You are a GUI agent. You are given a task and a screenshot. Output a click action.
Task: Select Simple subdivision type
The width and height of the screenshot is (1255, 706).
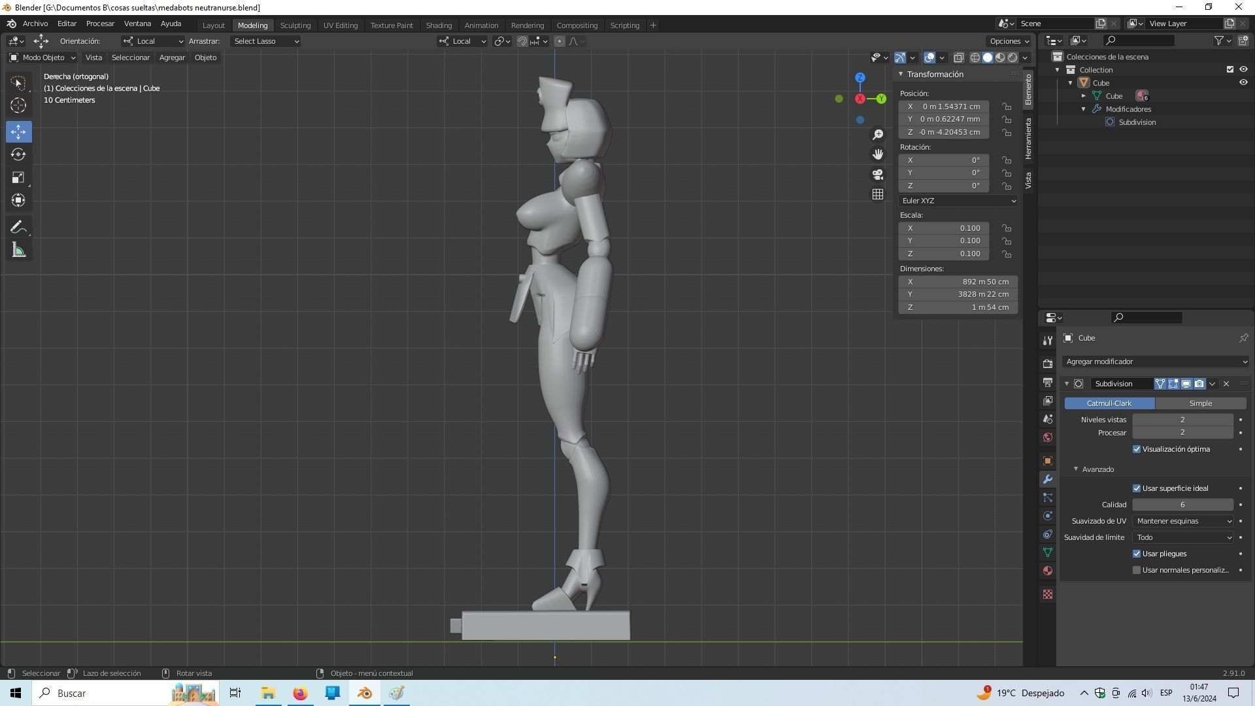(1201, 403)
